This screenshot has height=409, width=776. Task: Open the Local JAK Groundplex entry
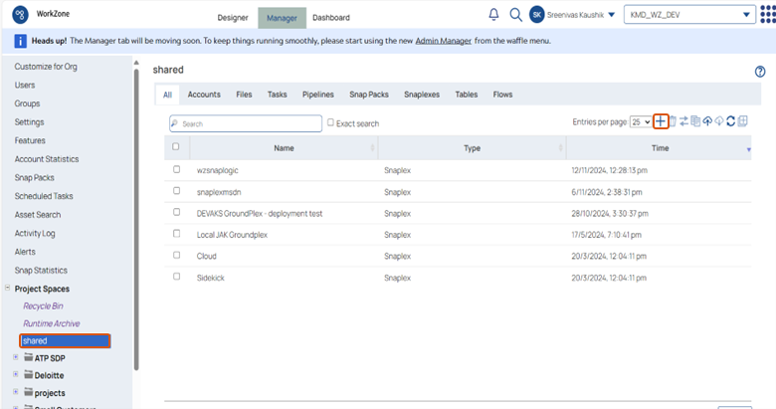(x=232, y=235)
